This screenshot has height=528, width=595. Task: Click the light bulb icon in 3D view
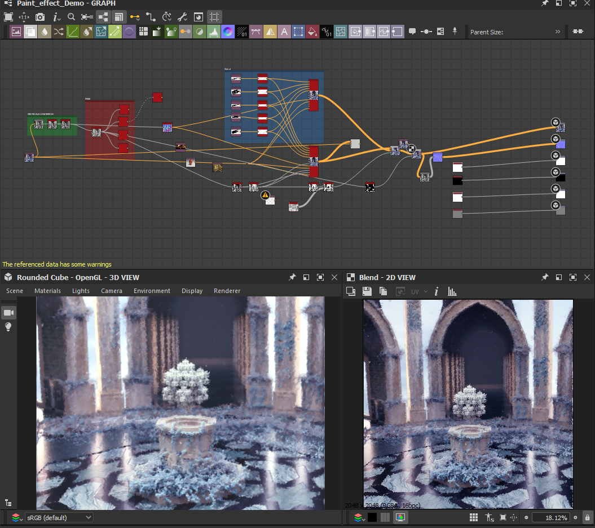(x=8, y=327)
